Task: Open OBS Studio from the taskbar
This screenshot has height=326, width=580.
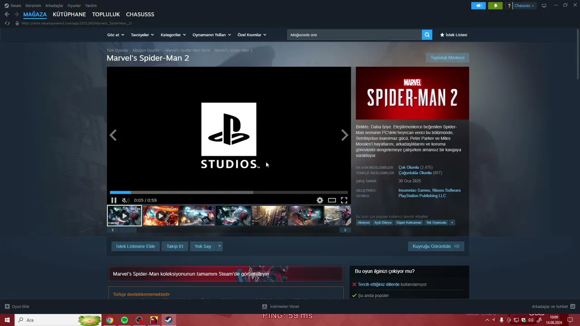Action: pos(139,320)
